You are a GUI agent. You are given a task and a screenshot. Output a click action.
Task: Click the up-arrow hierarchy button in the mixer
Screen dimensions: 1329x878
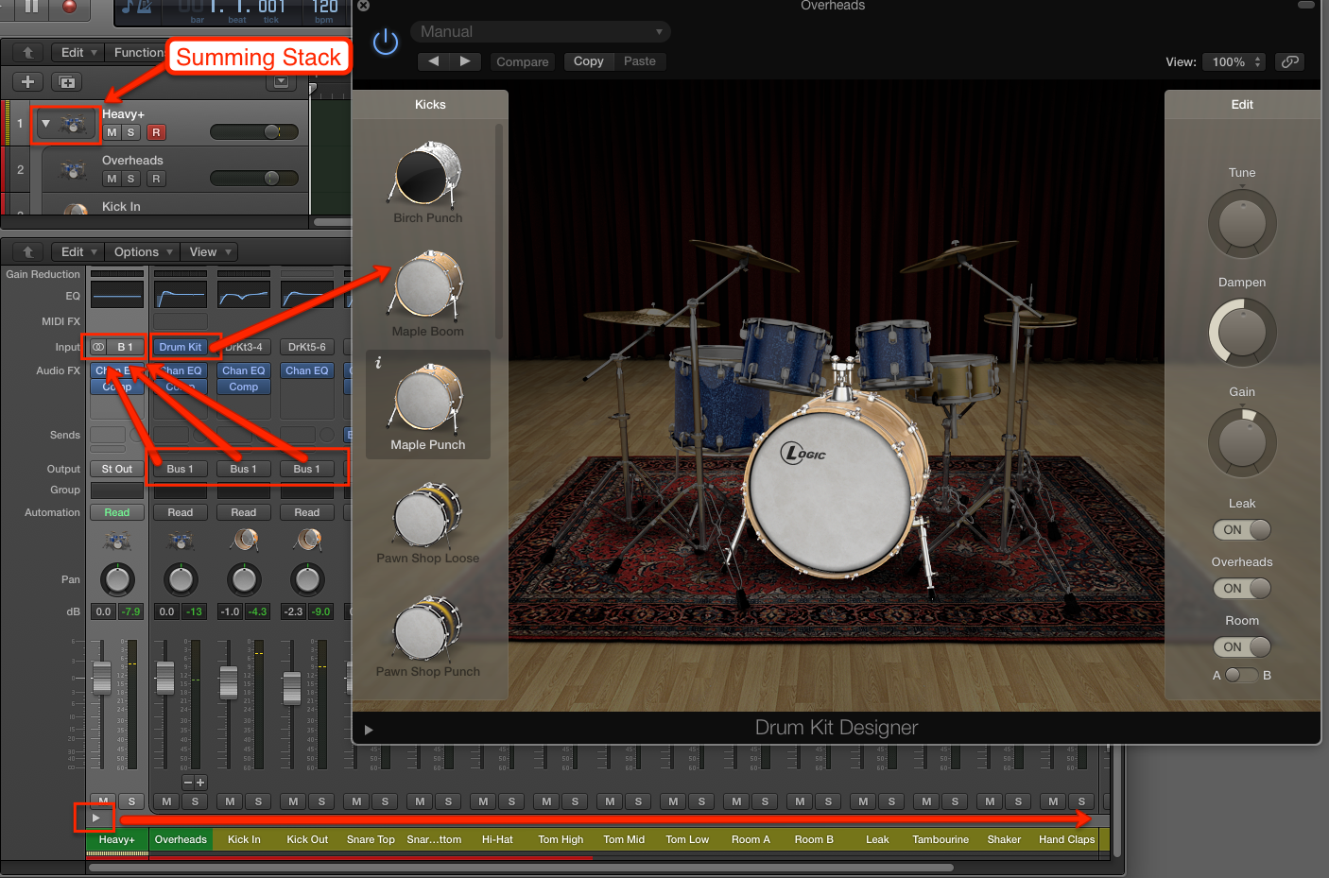(28, 252)
